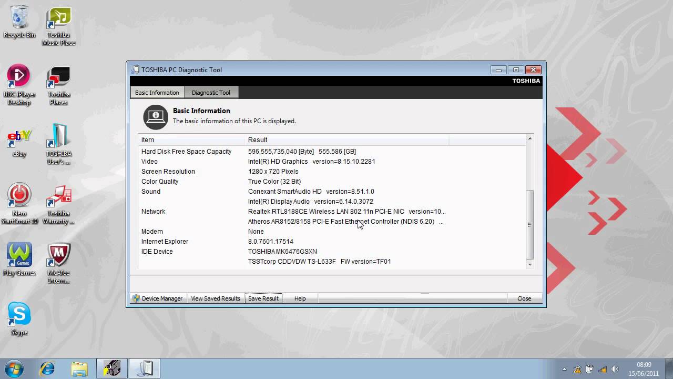Select the Color Quality row

[x=332, y=182]
